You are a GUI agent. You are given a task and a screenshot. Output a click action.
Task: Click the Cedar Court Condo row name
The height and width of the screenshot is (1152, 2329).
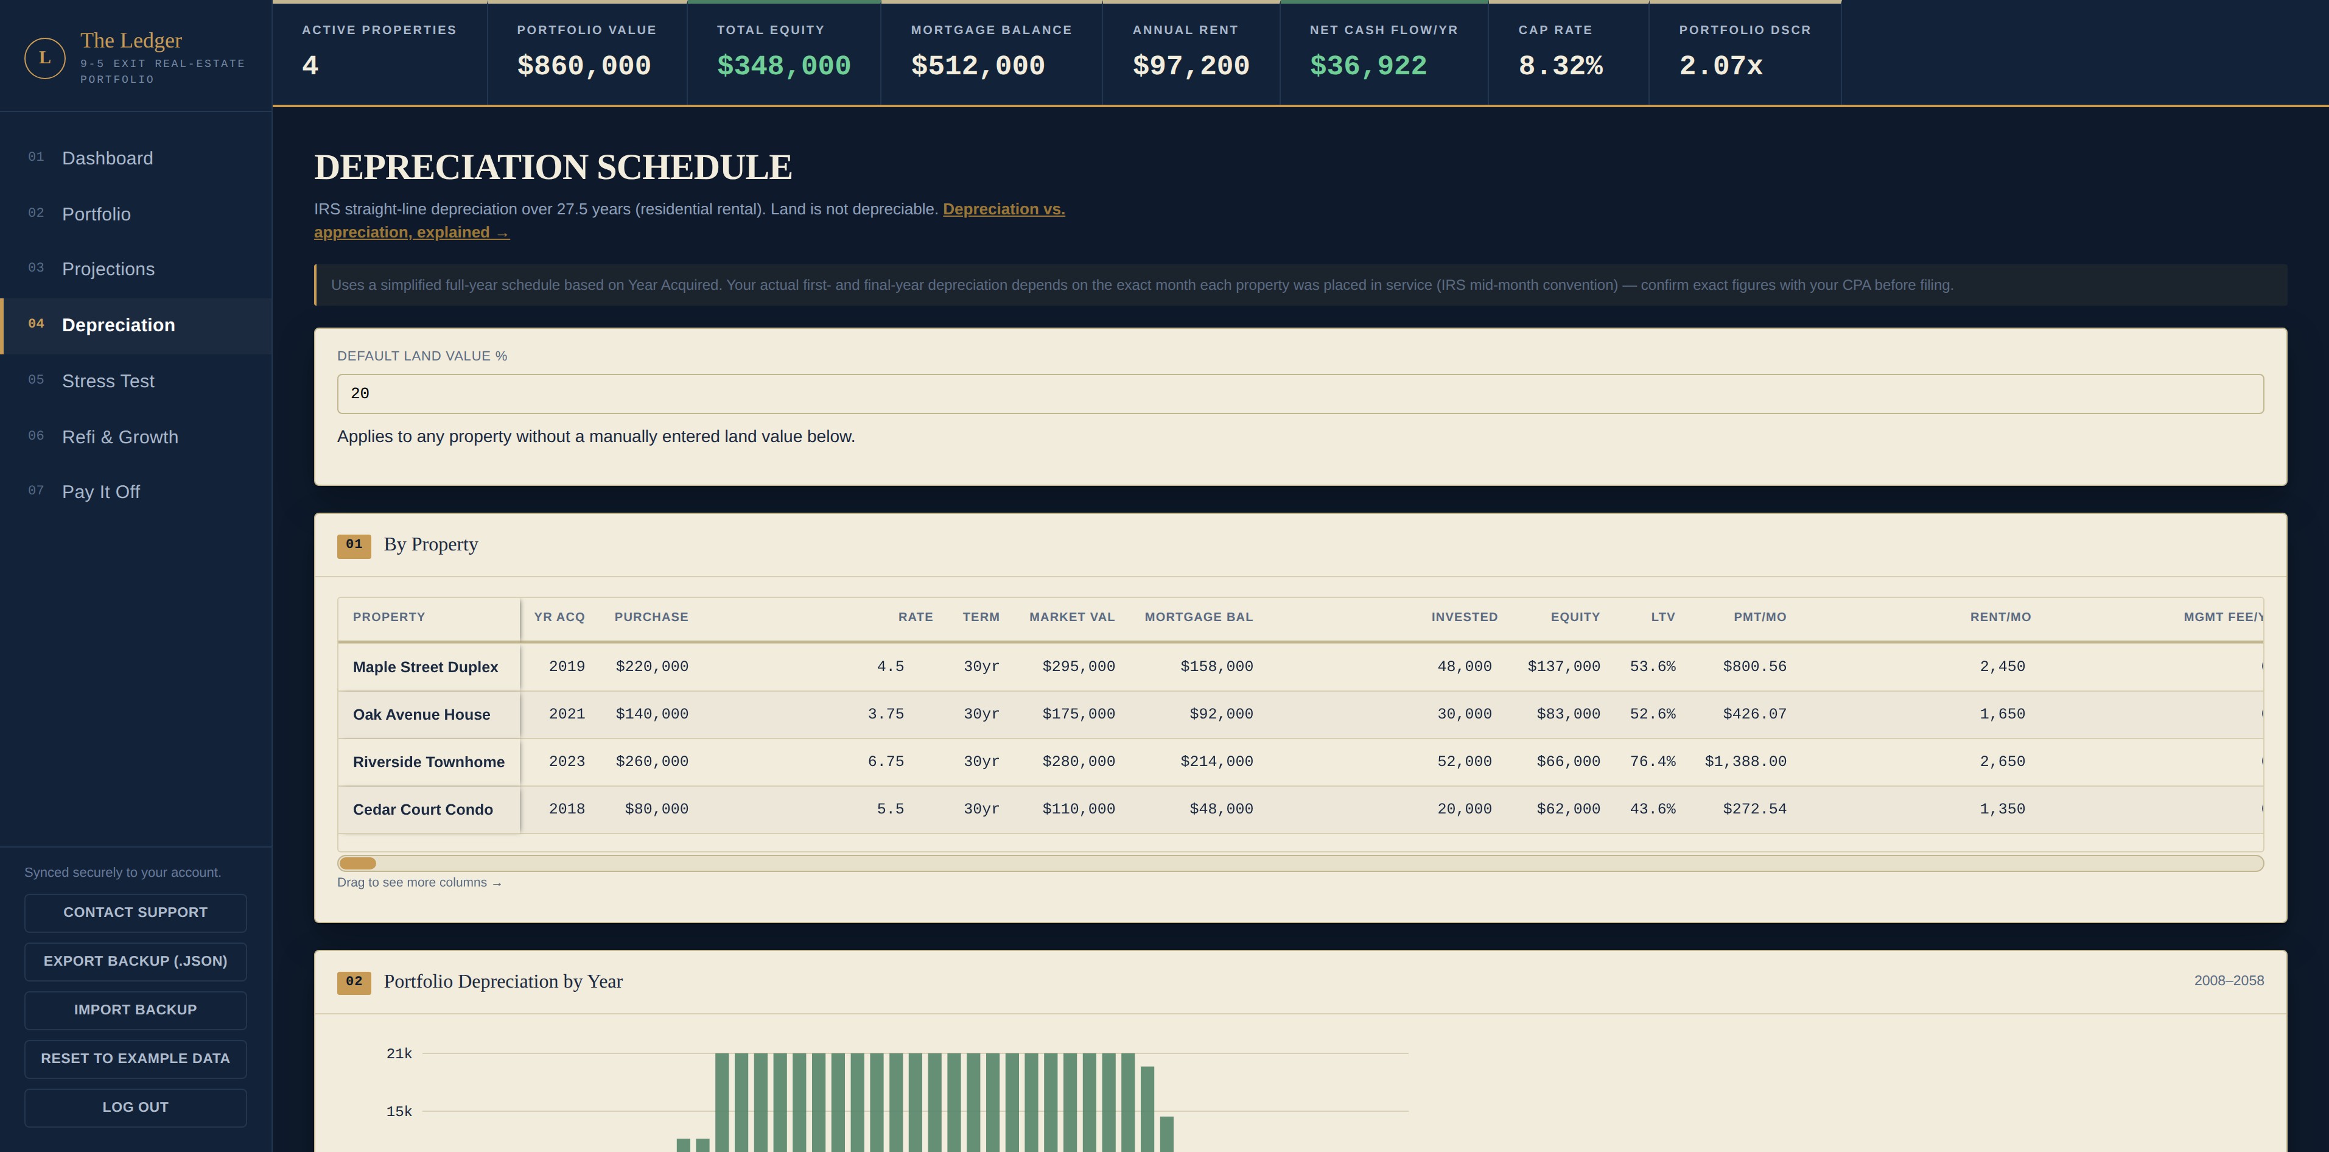pyautogui.click(x=422, y=810)
